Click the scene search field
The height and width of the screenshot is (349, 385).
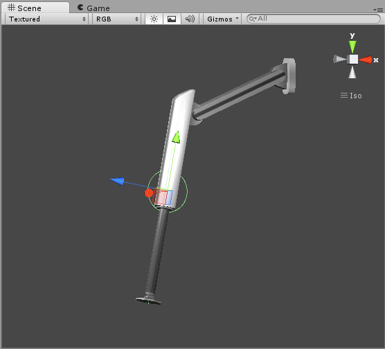pyautogui.click(x=314, y=19)
